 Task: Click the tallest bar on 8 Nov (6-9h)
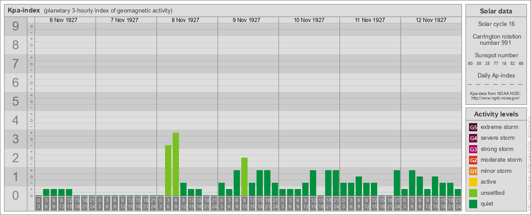pyautogui.click(x=176, y=164)
